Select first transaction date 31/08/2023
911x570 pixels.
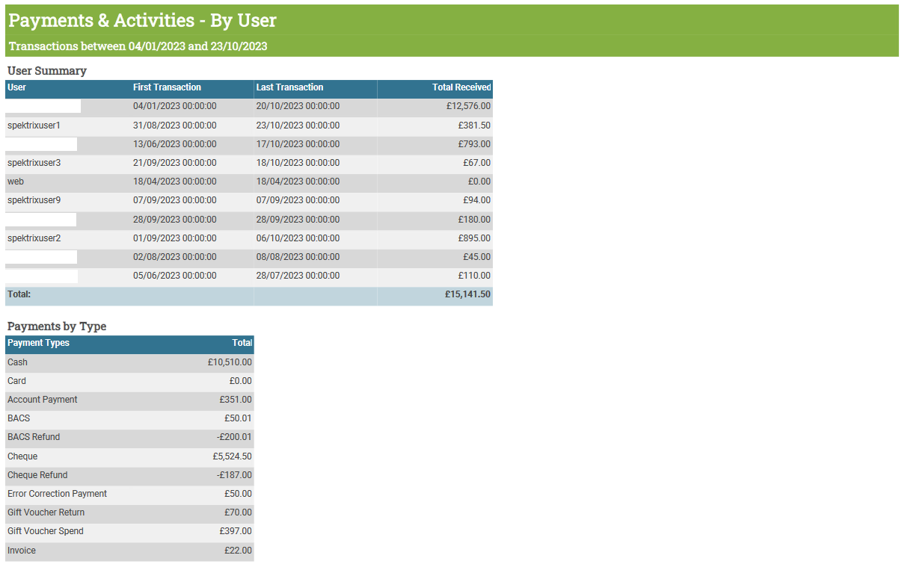click(x=175, y=126)
